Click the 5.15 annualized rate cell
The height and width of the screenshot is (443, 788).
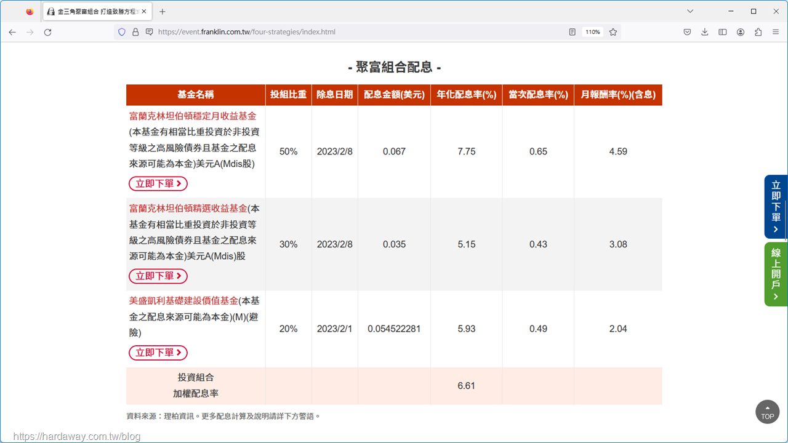pyautogui.click(x=467, y=244)
